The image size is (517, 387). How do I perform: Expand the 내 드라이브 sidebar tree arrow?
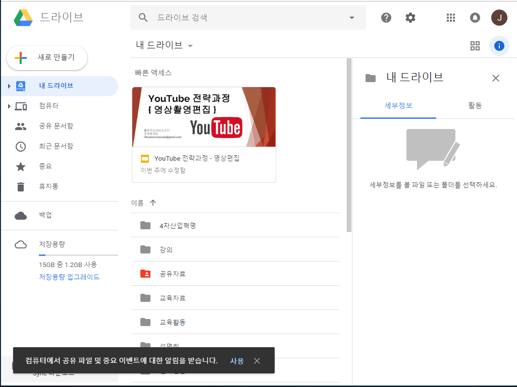click(x=9, y=86)
